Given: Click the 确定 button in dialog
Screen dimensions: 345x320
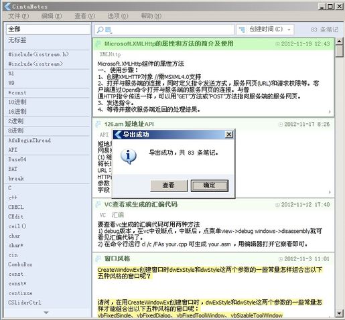Looking at the screenshot, I should click(x=209, y=185).
